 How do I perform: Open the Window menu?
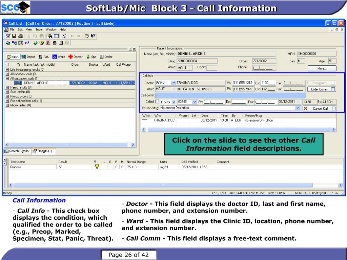click(51, 29)
